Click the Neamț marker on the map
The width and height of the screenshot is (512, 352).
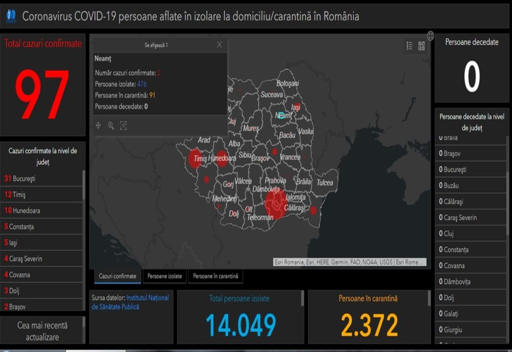point(281,116)
